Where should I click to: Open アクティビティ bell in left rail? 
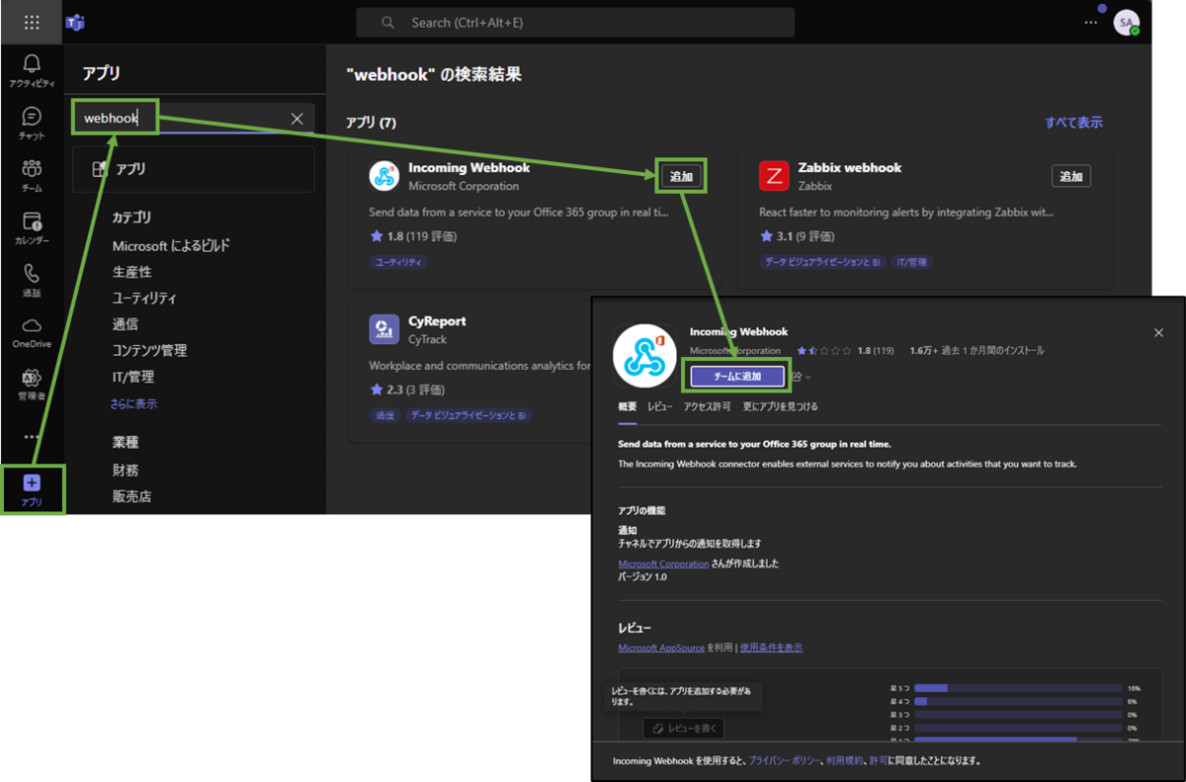coord(32,71)
